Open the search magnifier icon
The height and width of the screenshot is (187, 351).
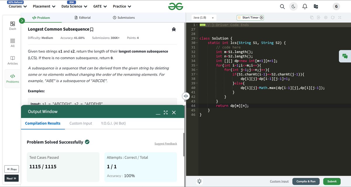coord(282,6)
